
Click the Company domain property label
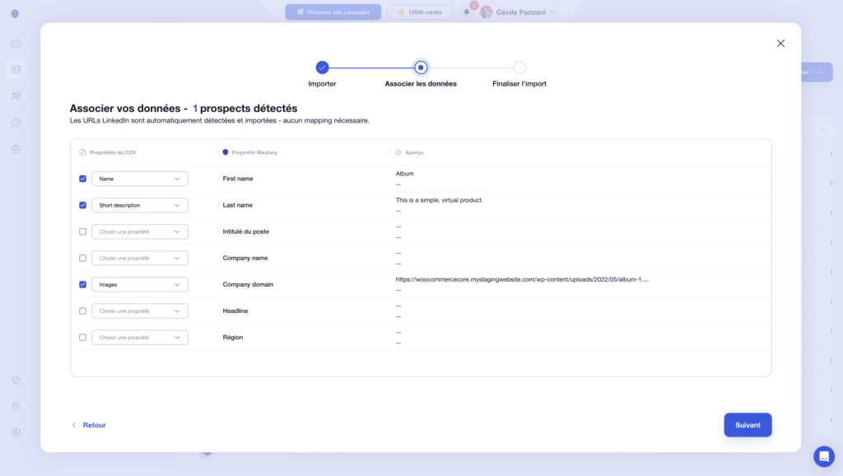(x=248, y=284)
